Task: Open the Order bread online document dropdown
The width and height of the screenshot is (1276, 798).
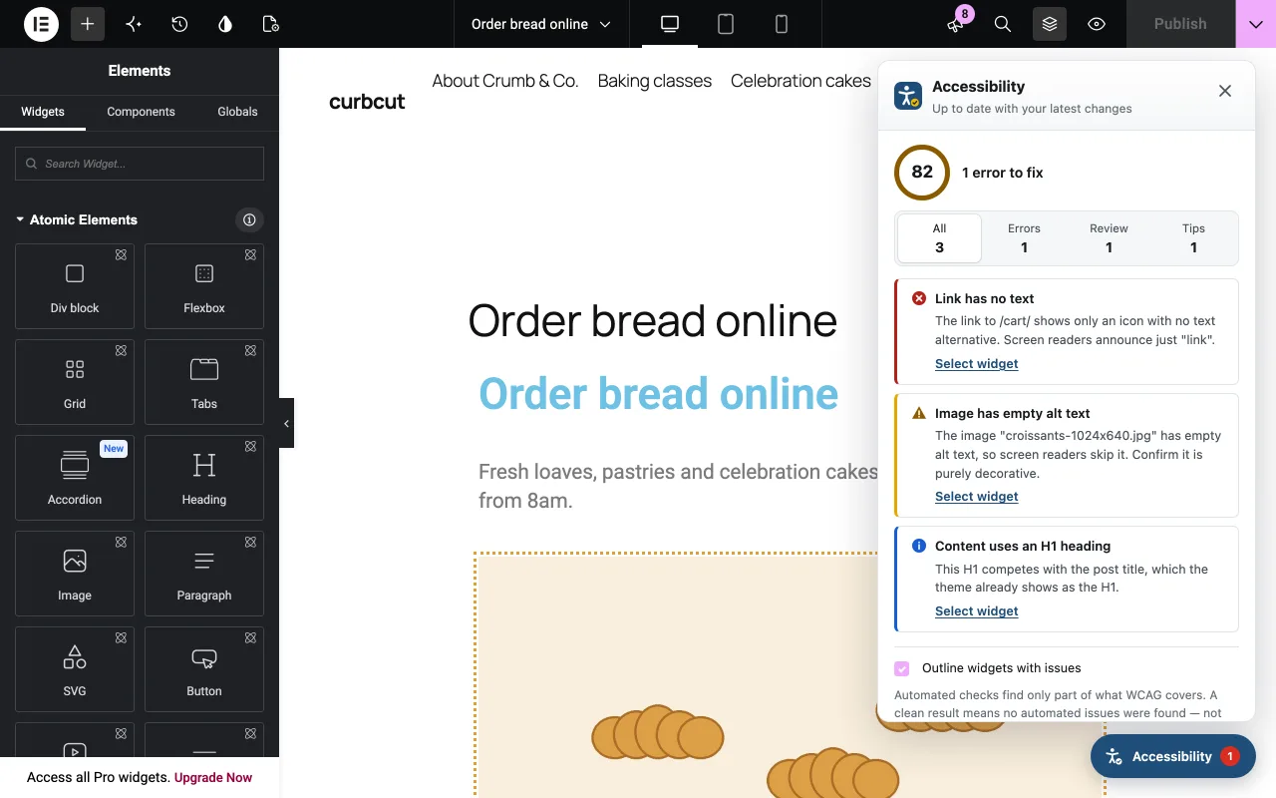Action: [x=541, y=24]
